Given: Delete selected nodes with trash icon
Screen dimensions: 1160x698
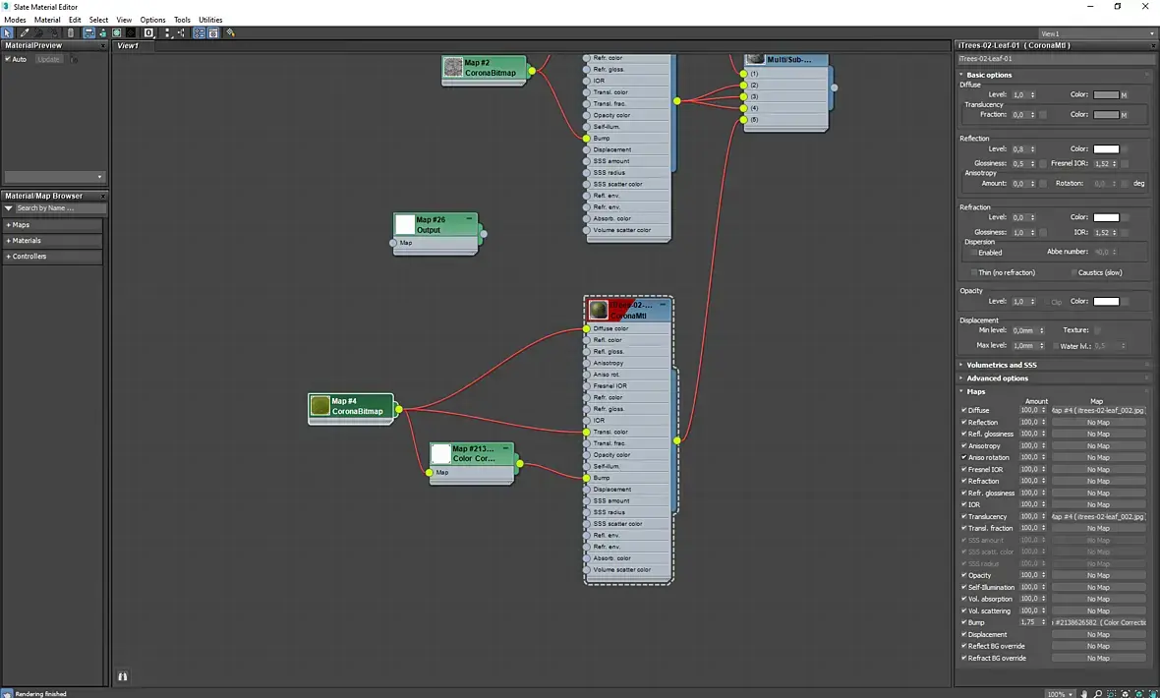Looking at the screenshot, I should (71, 33).
